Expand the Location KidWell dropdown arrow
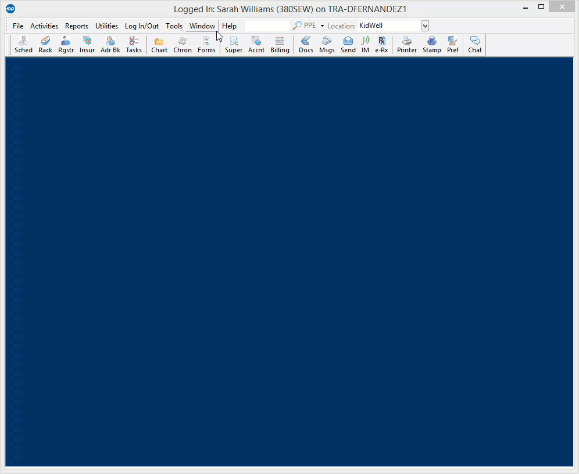Screen dimensions: 579x474 coord(425,26)
